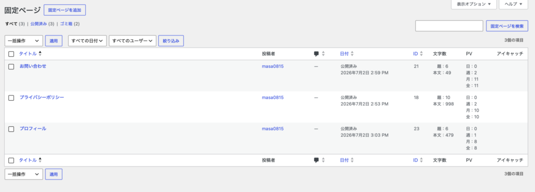Image resolution: width=535 pixels, height=192 pixels.
Task: Check the select-all checkbox in table footer
Action: pyautogui.click(x=11, y=160)
